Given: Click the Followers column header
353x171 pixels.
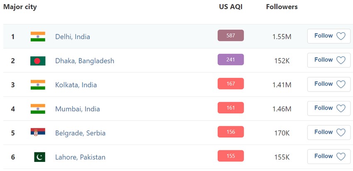Looking at the screenshot, I should pyautogui.click(x=282, y=7).
